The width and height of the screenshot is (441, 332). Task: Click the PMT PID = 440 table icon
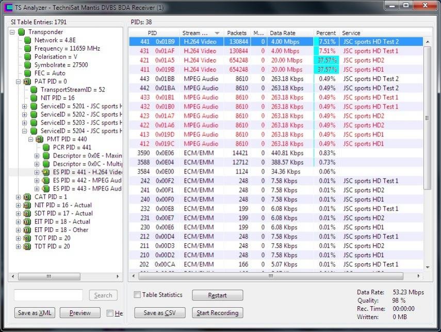(39, 139)
